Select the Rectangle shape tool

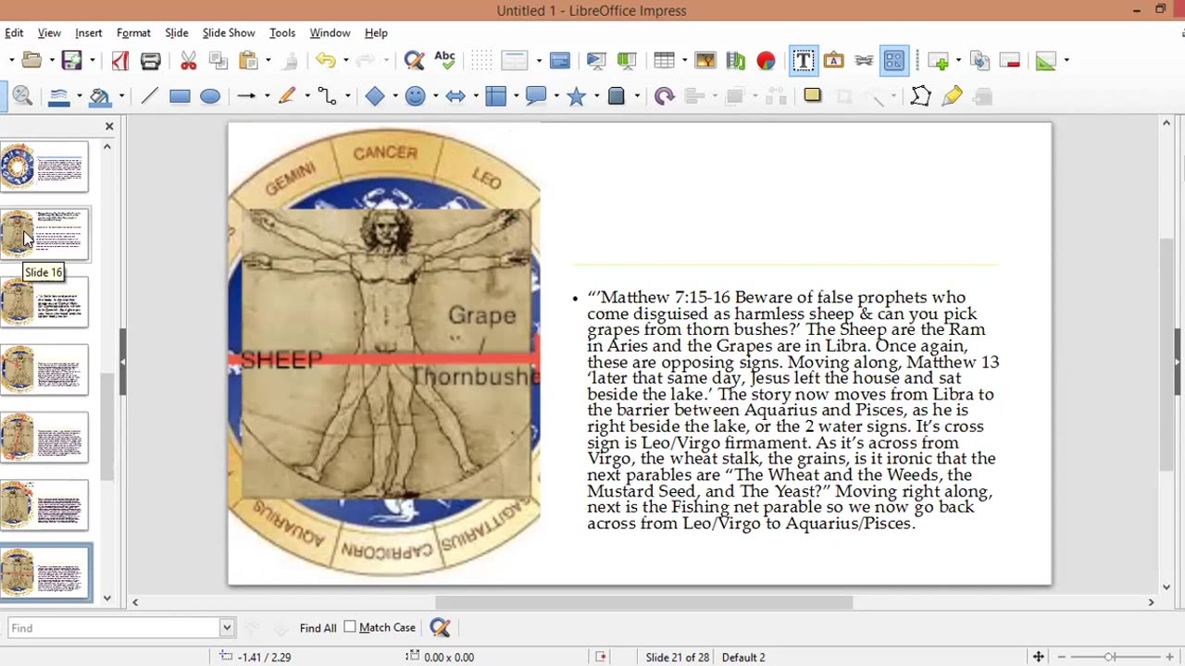click(x=180, y=96)
